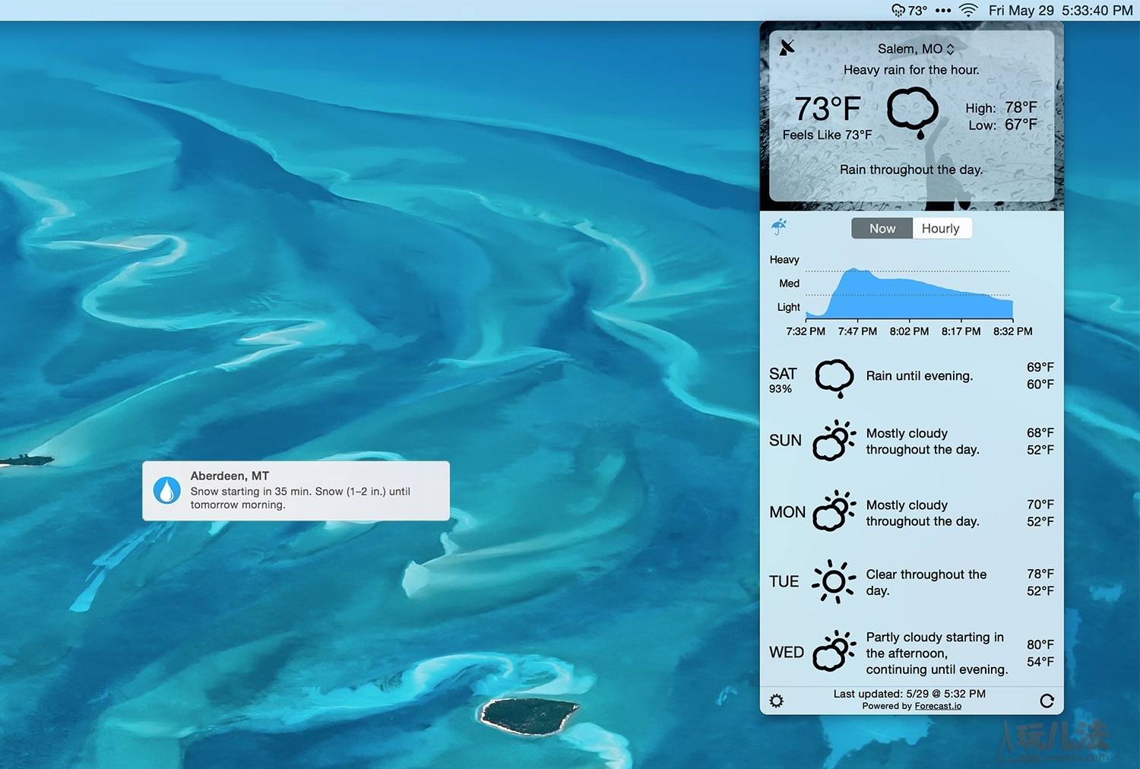The width and height of the screenshot is (1140, 769).
Task: Click the water drop notification icon
Action: pos(167,490)
